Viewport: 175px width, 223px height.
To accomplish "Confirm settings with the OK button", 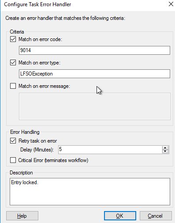I will coord(120,216).
